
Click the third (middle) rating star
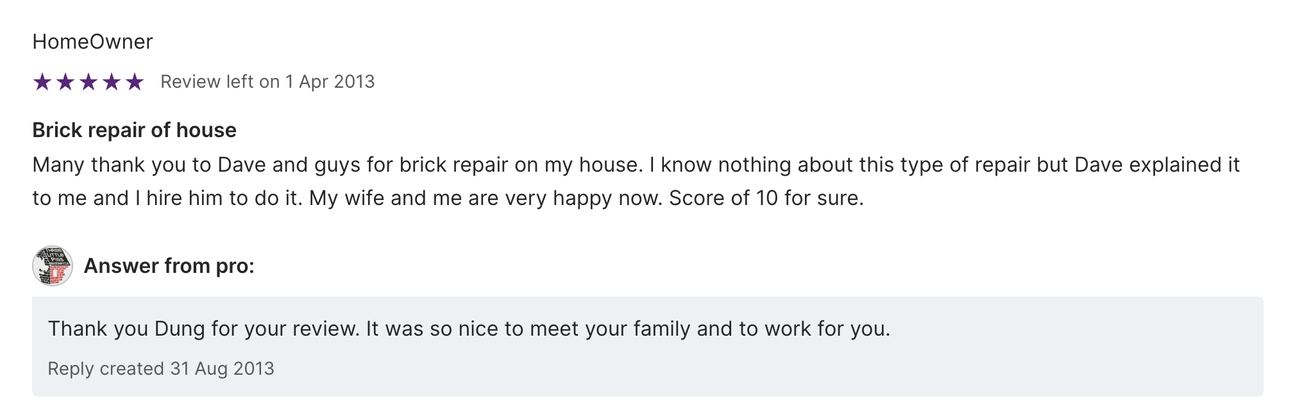(x=89, y=82)
